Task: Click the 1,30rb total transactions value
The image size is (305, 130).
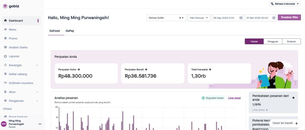Action: (198, 76)
